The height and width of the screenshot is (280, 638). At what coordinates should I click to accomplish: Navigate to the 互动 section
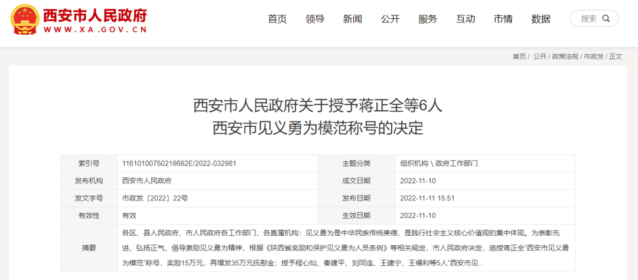[x=466, y=19]
